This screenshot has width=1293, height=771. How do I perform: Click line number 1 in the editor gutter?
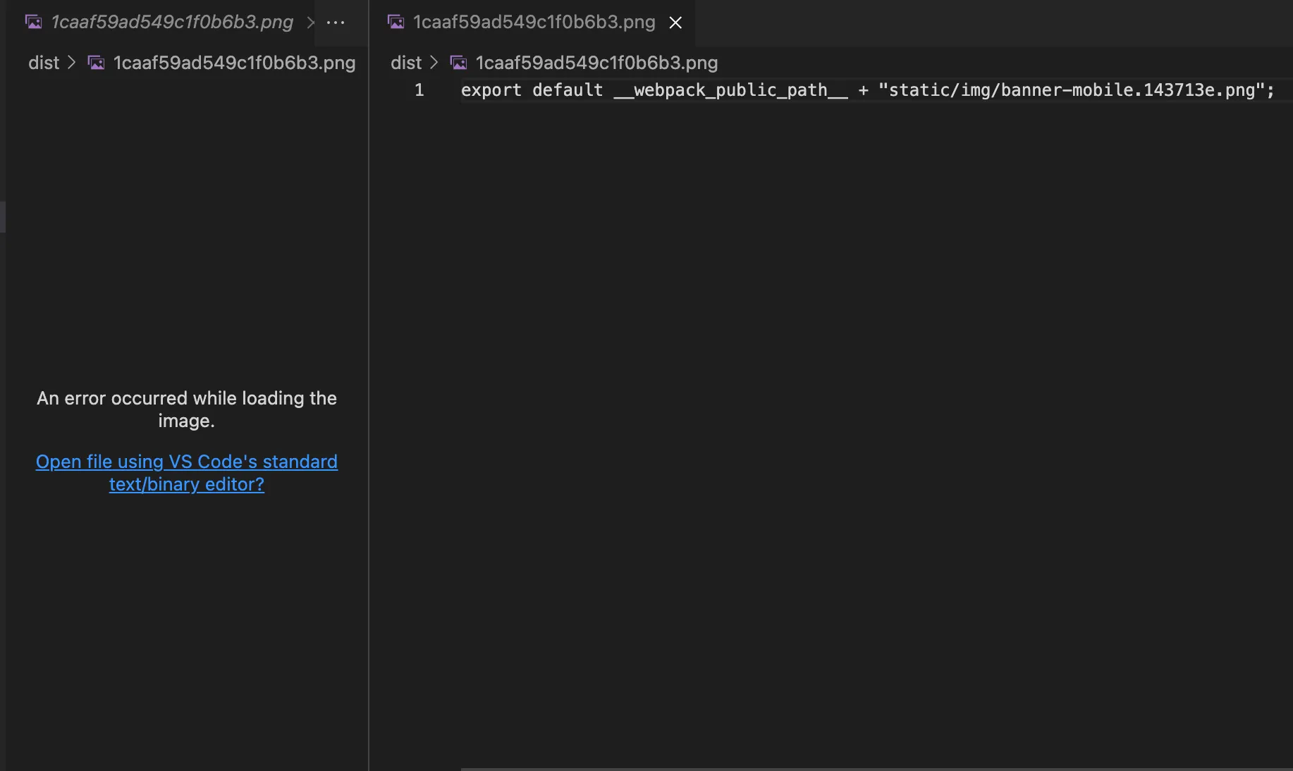[x=419, y=90]
